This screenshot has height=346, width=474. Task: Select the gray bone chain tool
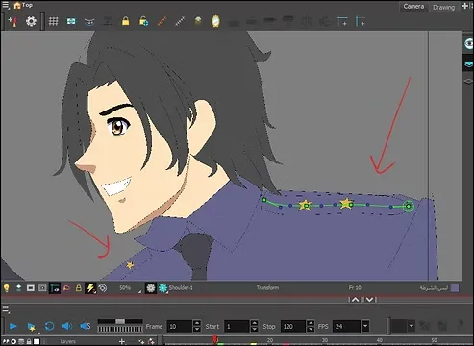tap(180, 21)
